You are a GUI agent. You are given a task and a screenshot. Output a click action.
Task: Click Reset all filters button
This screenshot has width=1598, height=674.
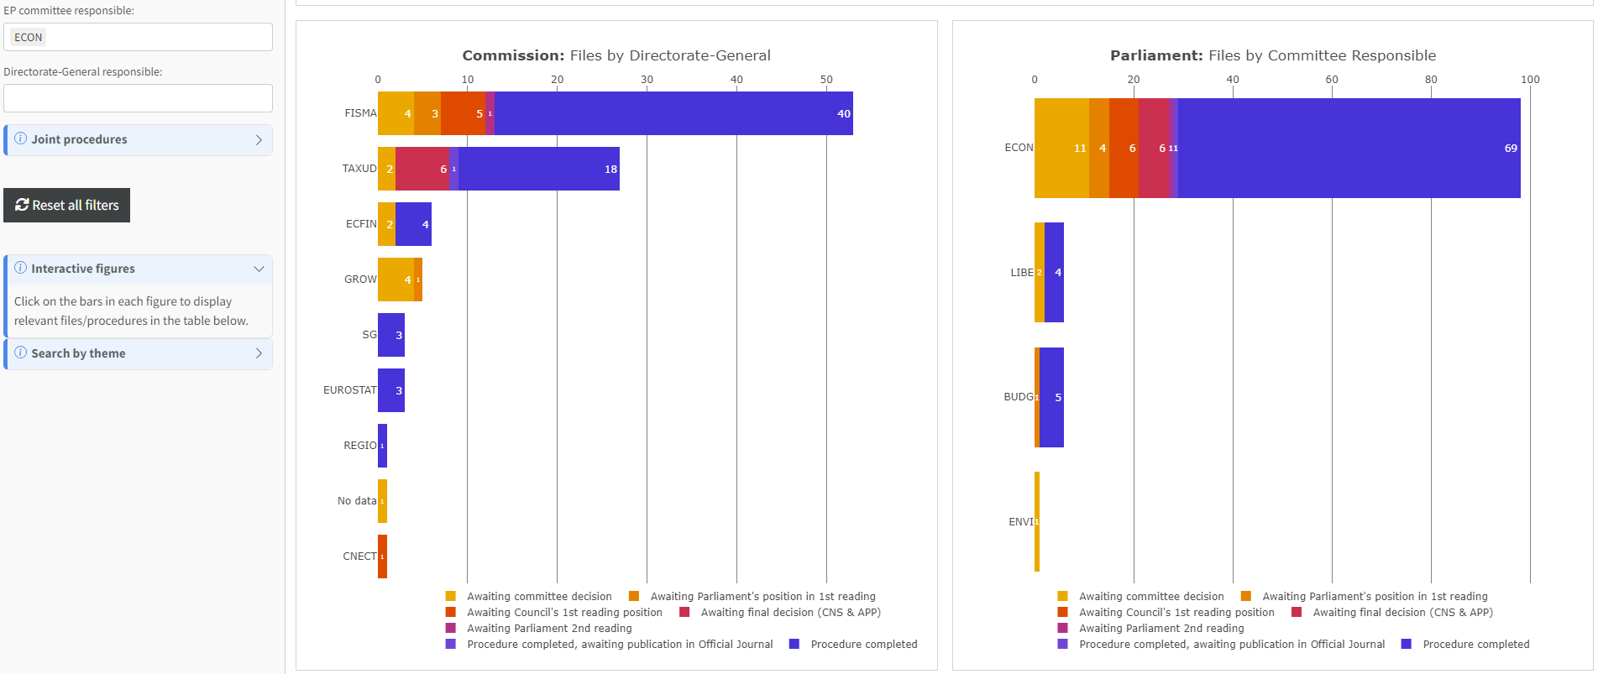(x=67, y=205)
